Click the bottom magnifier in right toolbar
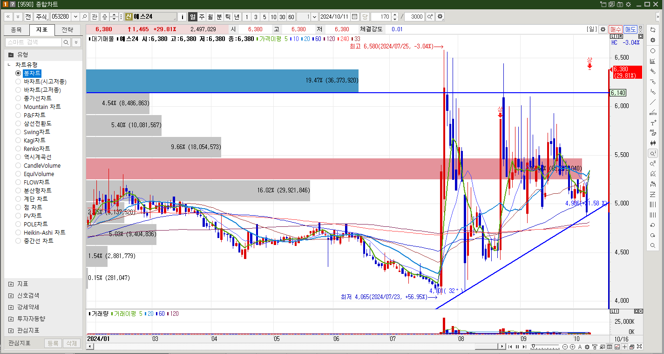 pos(653,245)
